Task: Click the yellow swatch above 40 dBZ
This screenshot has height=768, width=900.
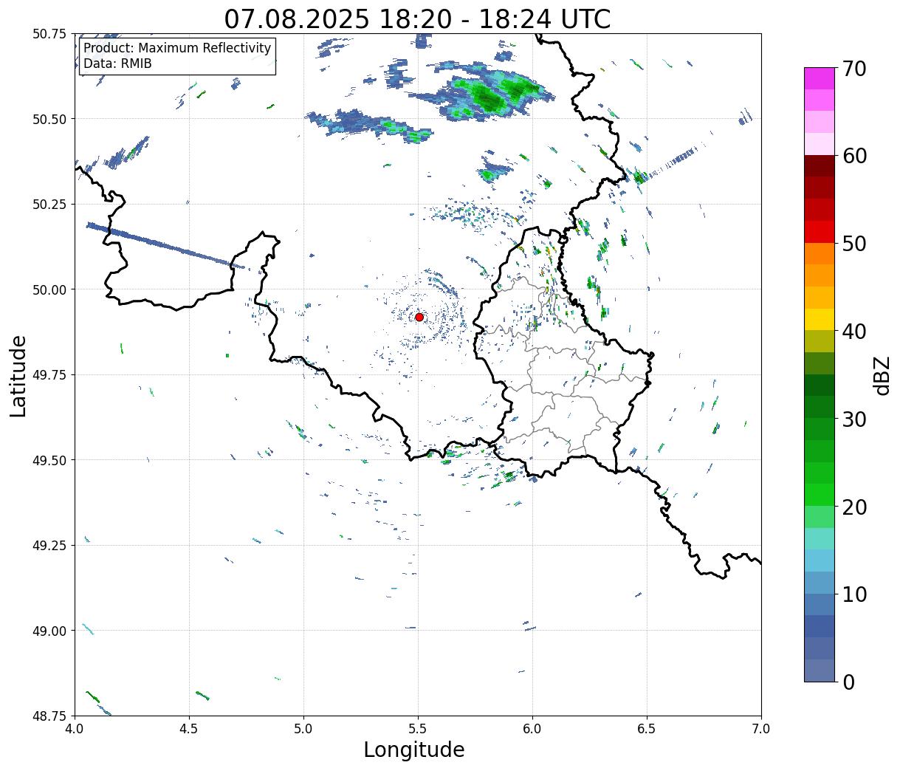Action: 820,320
